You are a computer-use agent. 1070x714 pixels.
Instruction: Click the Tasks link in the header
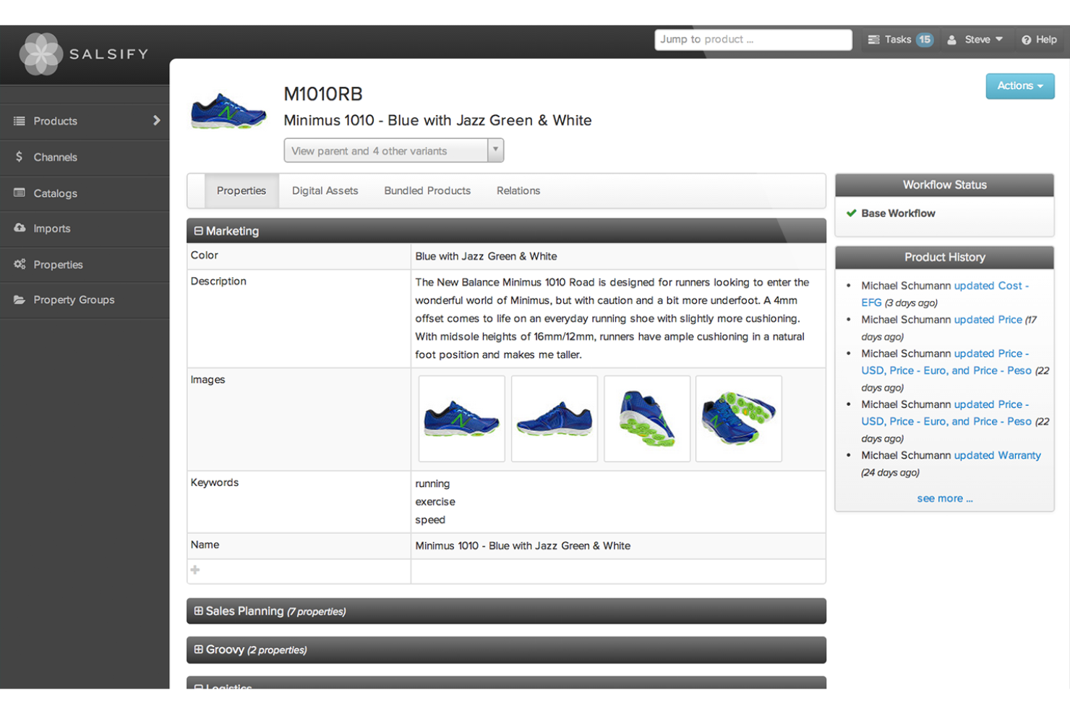[x=898, y=40]
